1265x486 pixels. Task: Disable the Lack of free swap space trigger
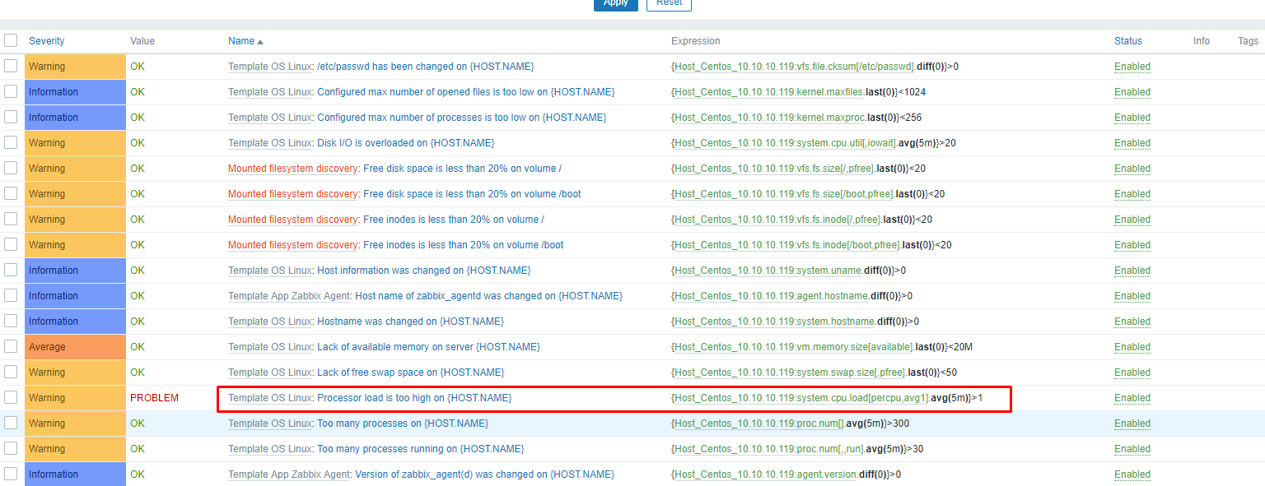[1132, 373]
